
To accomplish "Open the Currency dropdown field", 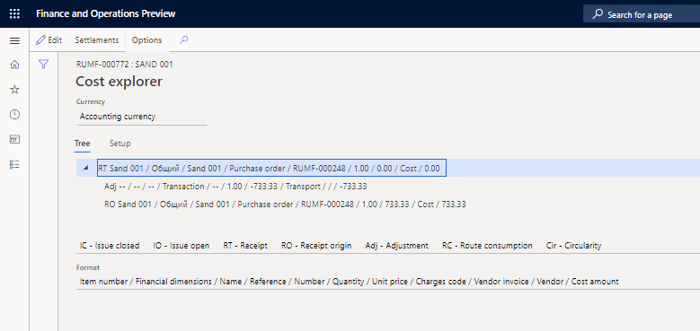I will point(141,117).
